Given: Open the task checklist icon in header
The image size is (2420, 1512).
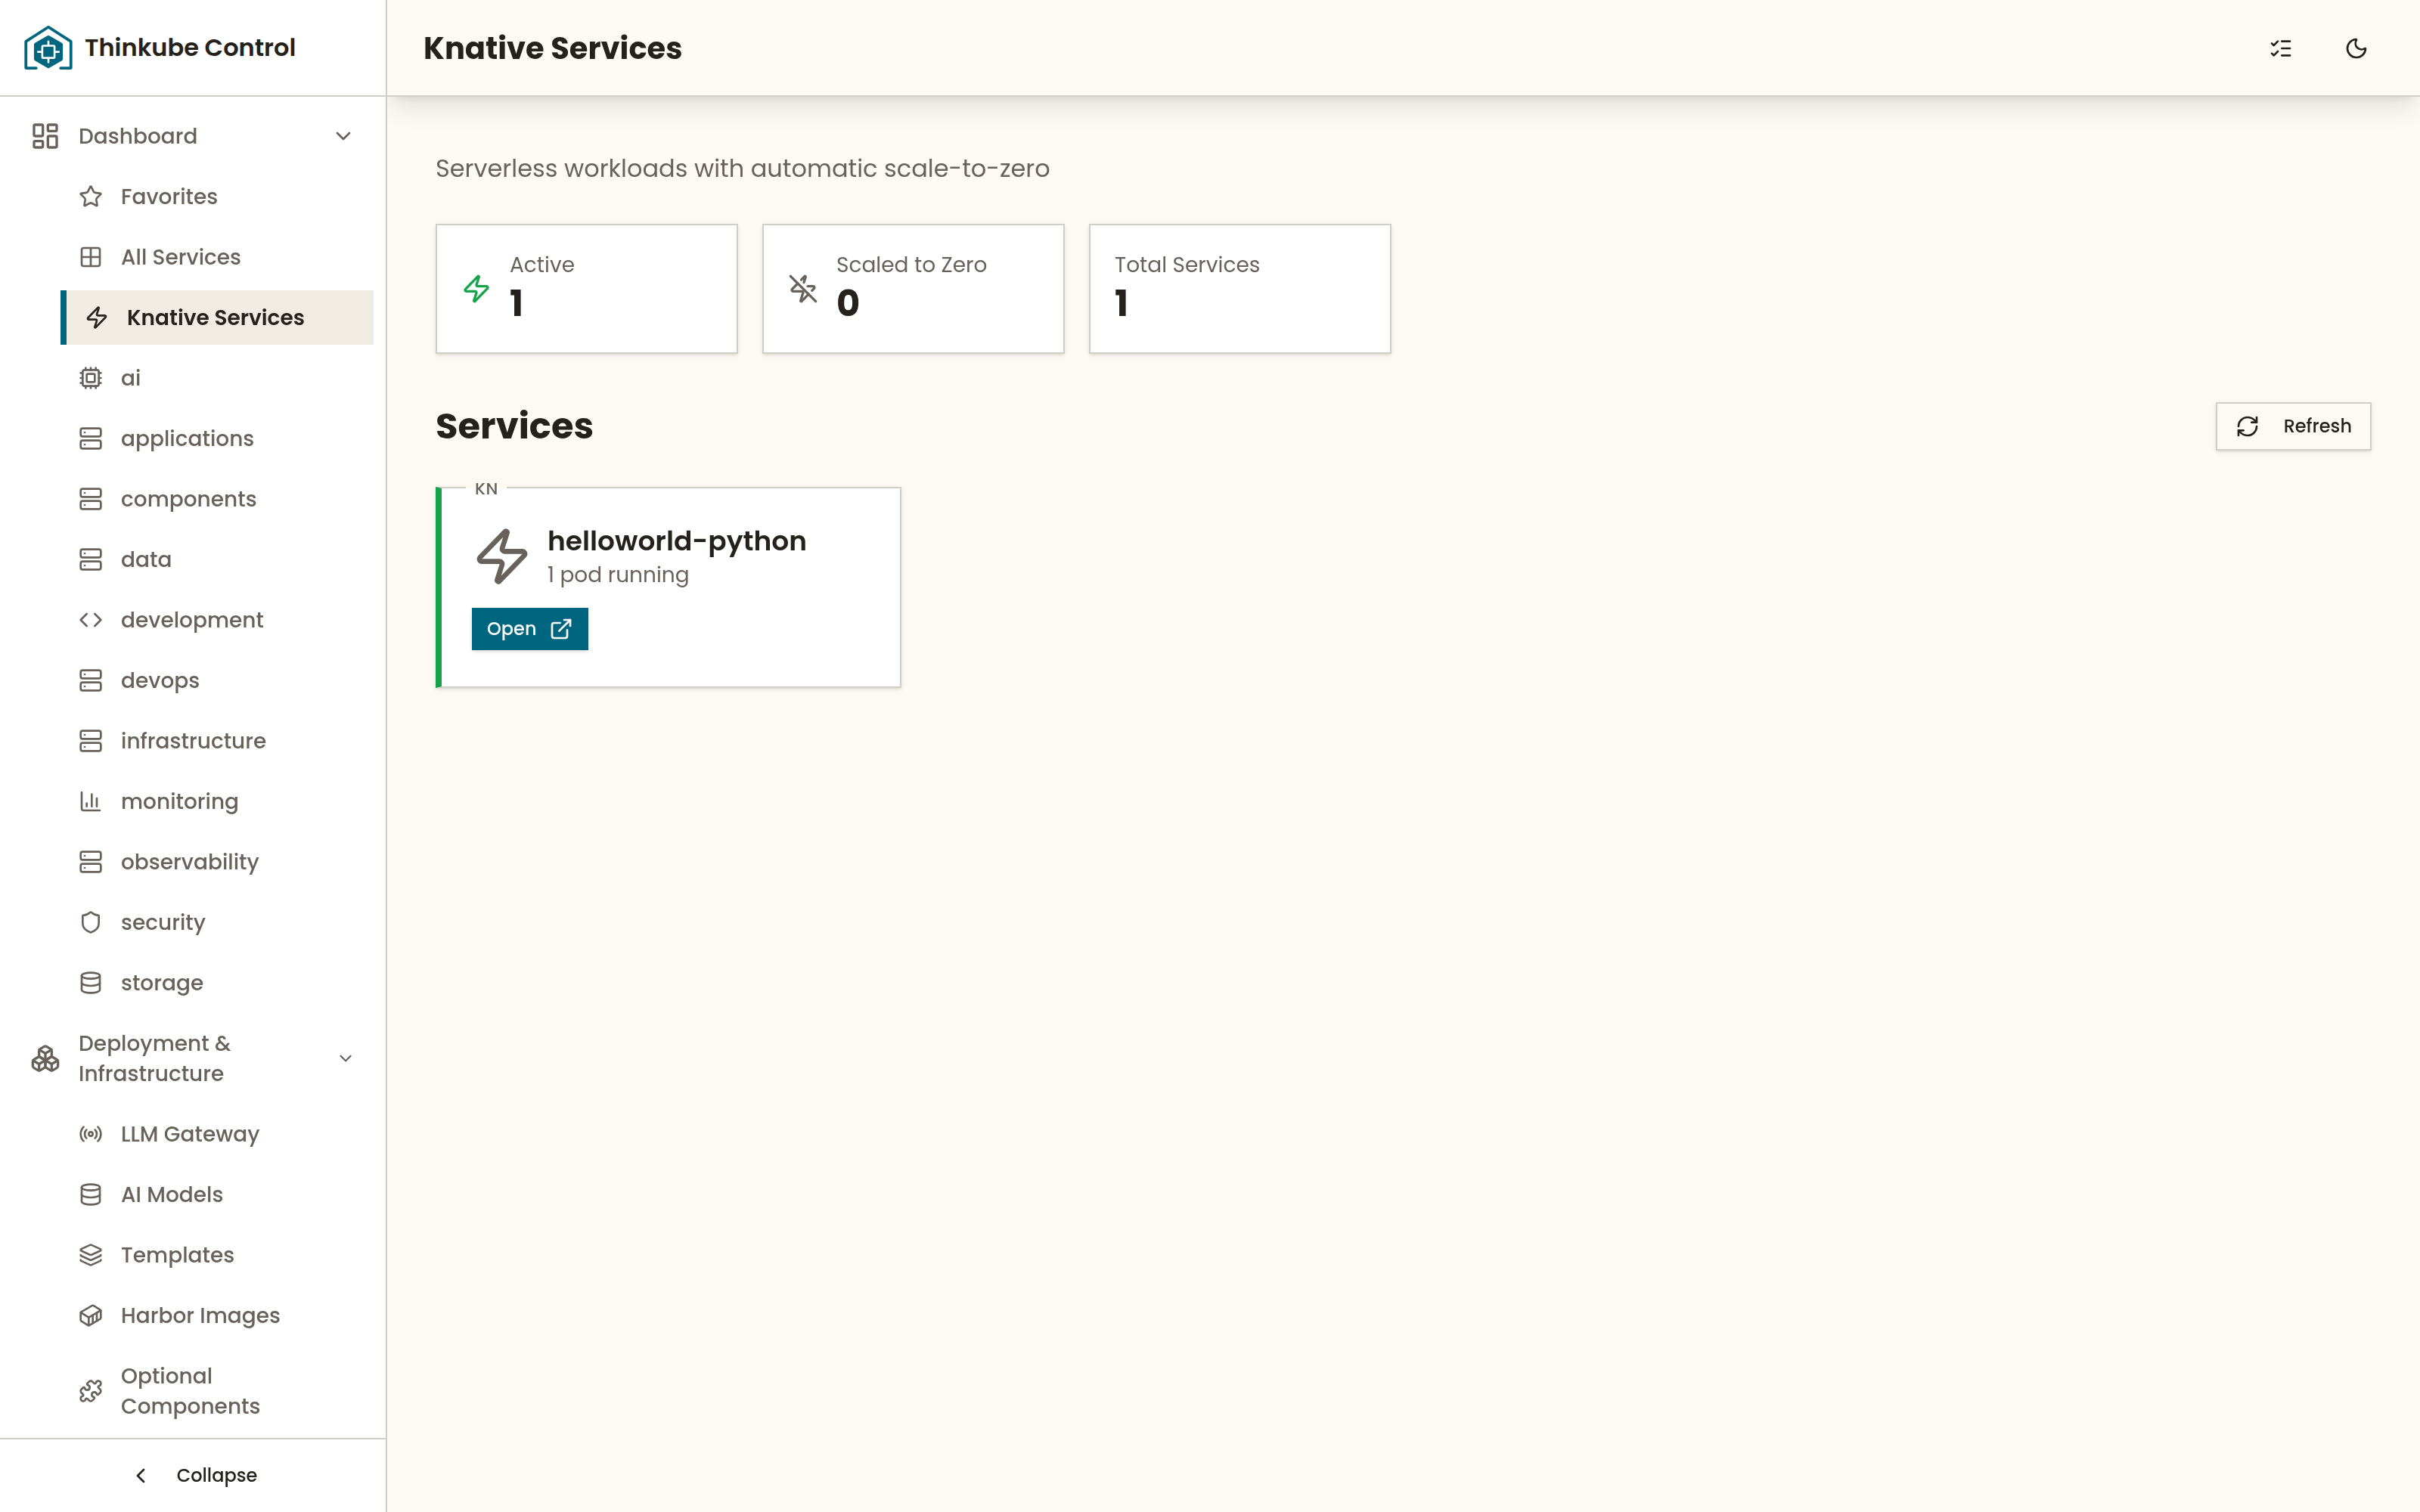Looking at the screenshot, I should coord(2281,48).
